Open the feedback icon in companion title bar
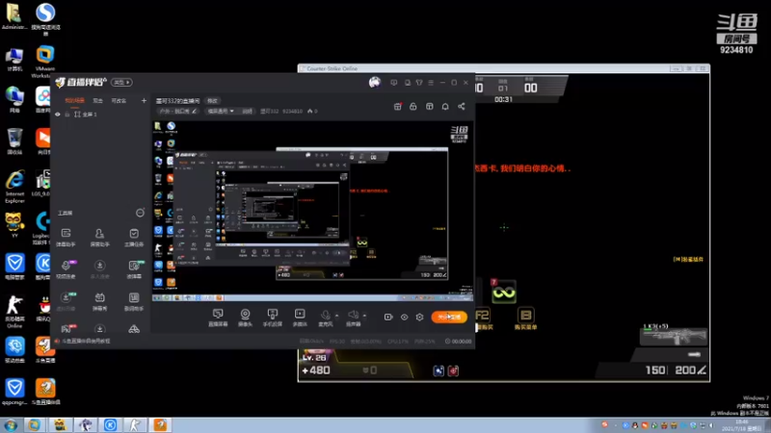 tap(394, 83)
